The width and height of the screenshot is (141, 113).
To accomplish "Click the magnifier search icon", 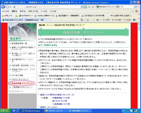I will (x=136, y=7).
